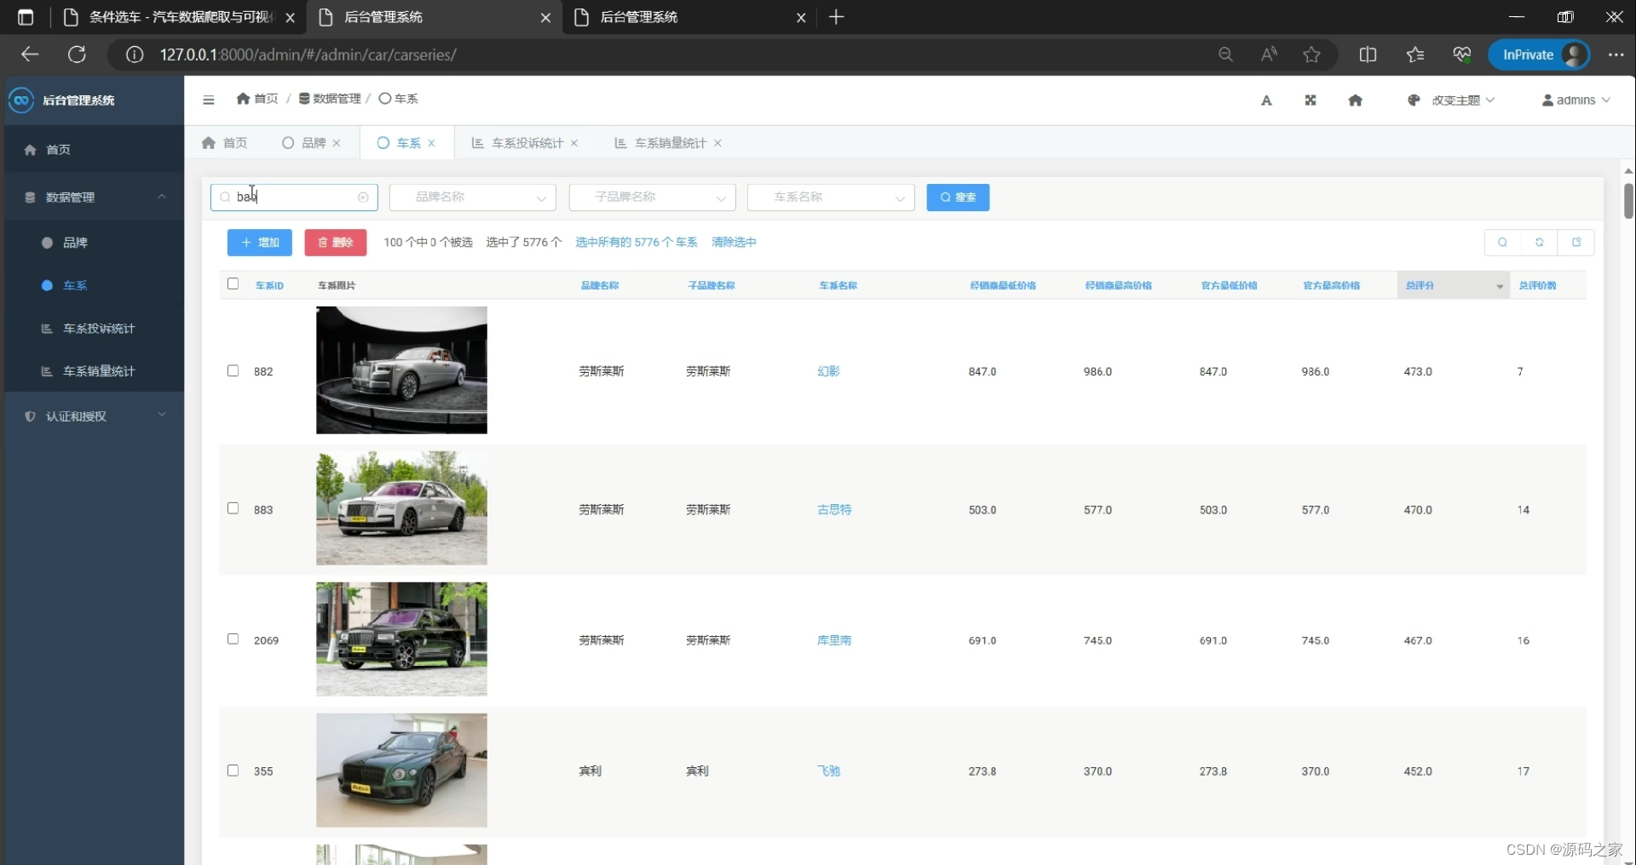Image resolution: width=1636 pixels, height=865 pixels.
Task: Open the admins user dropdown
Action: [1576, 100]
